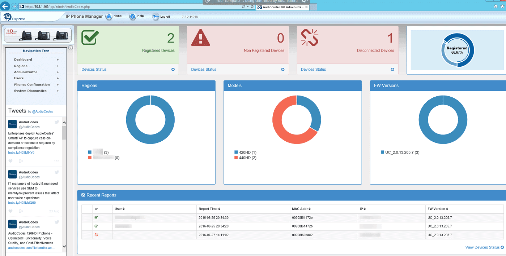Expand Administrator in navigation tree

[58, 72]
